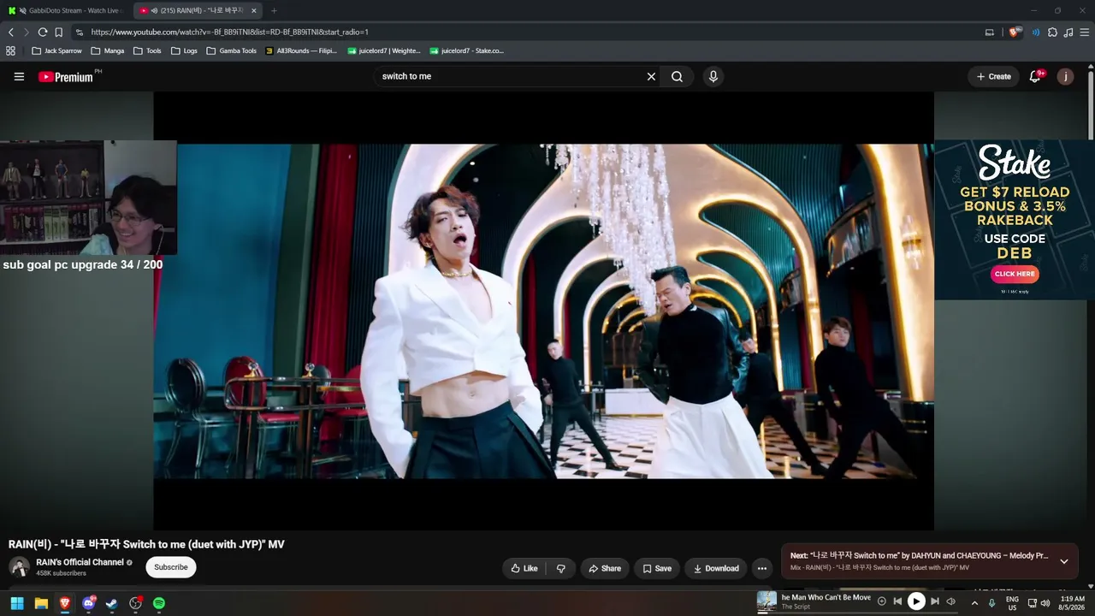Open the Jack Sparrow bookmark folder

pos(56,50)
